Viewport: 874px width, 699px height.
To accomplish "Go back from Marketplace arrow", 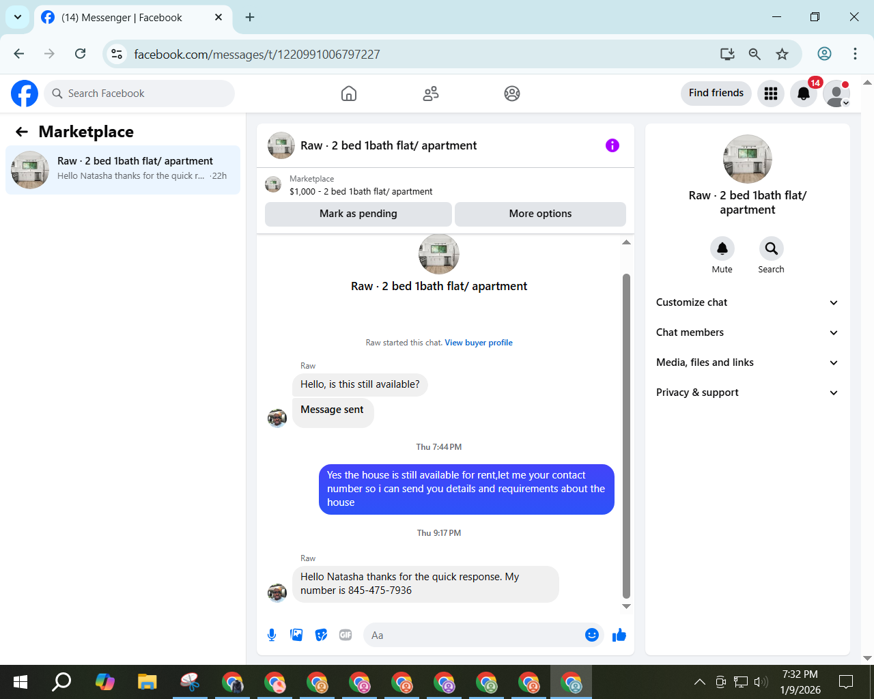I will coord(22,132).
